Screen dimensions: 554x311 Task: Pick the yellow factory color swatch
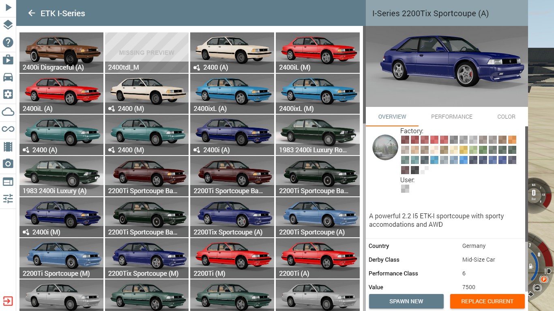pos(464,150)
